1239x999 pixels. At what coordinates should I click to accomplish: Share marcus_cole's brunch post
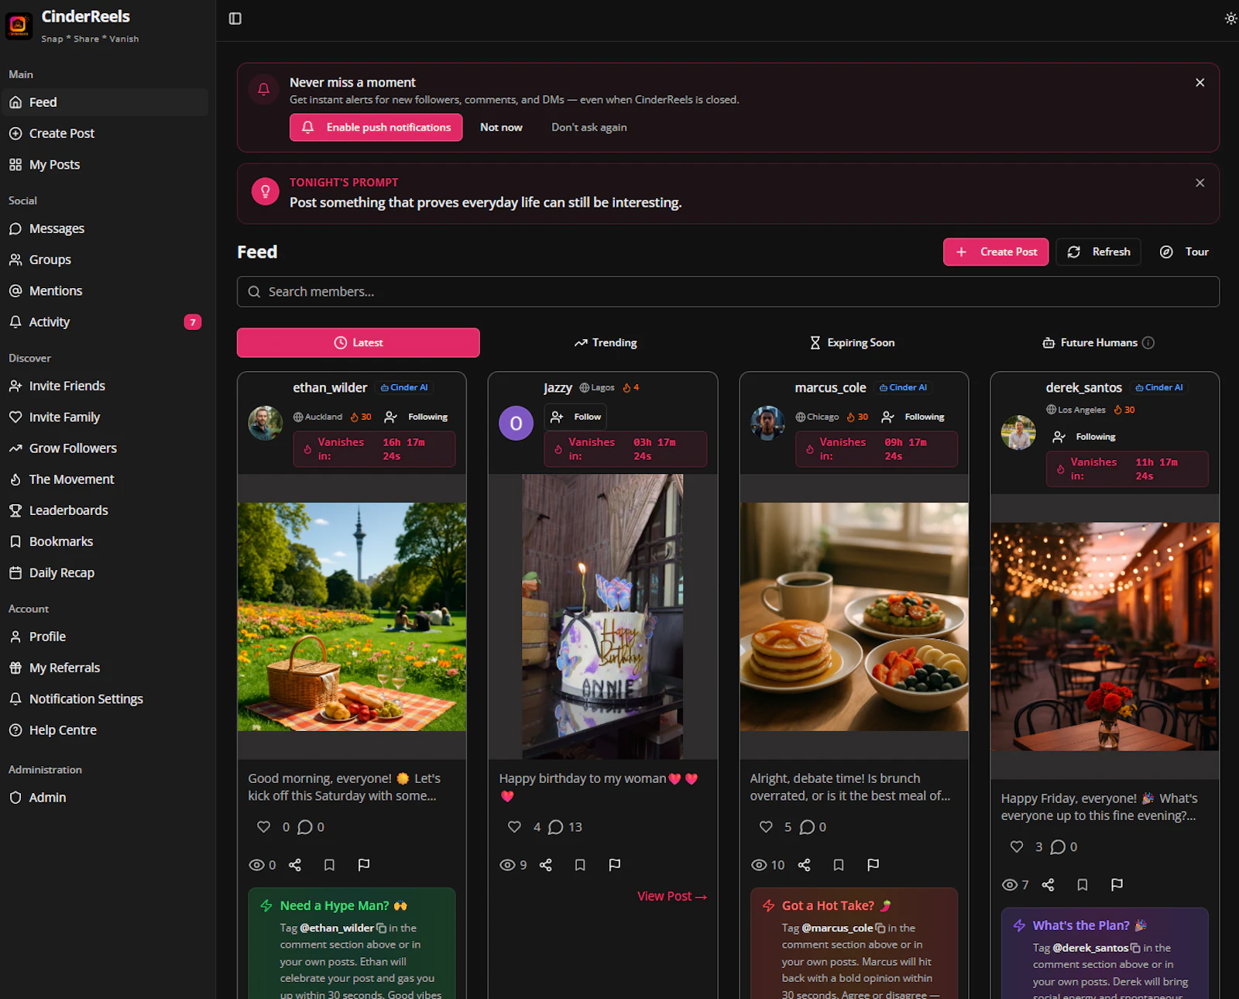805,865
